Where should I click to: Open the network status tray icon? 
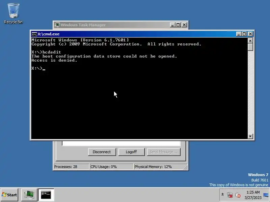230,195
